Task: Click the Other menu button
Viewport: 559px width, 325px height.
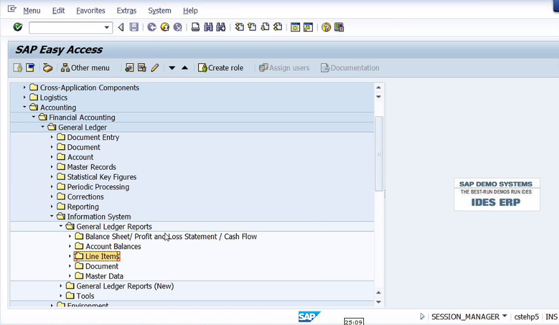Action: (85, 68)
